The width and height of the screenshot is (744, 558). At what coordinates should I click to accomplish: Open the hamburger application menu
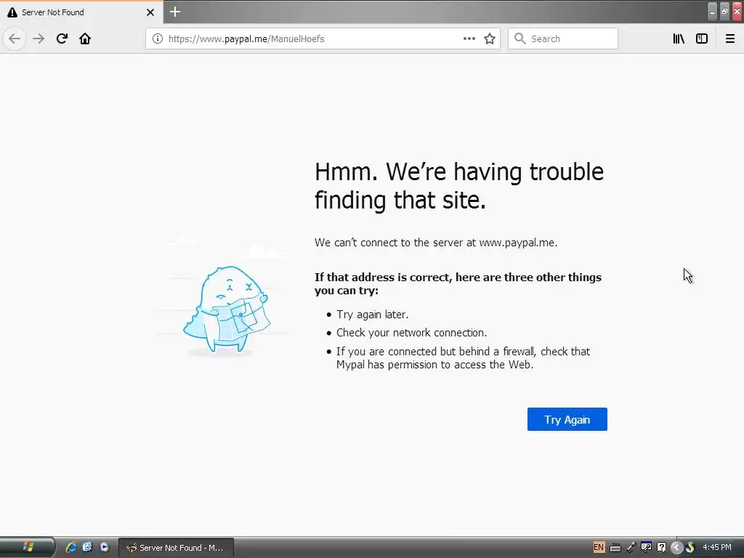(729, 39)
